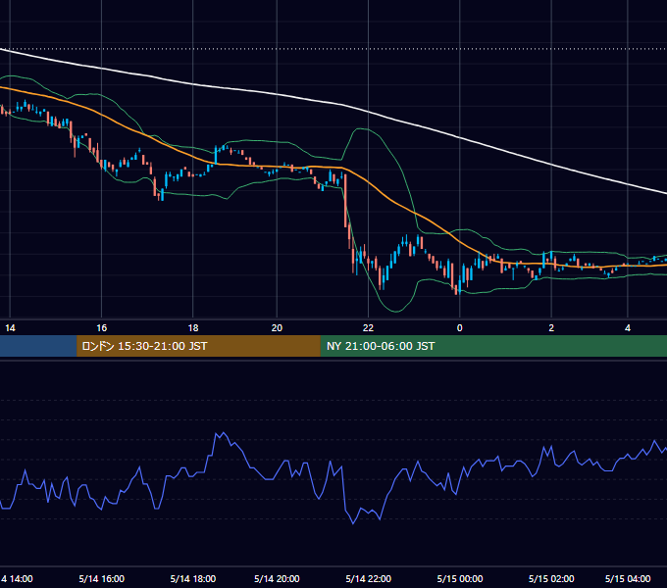667x588 pixels.
Task: Click the 5/15 02:00 oscillator axis label
Action: [551, 578]
